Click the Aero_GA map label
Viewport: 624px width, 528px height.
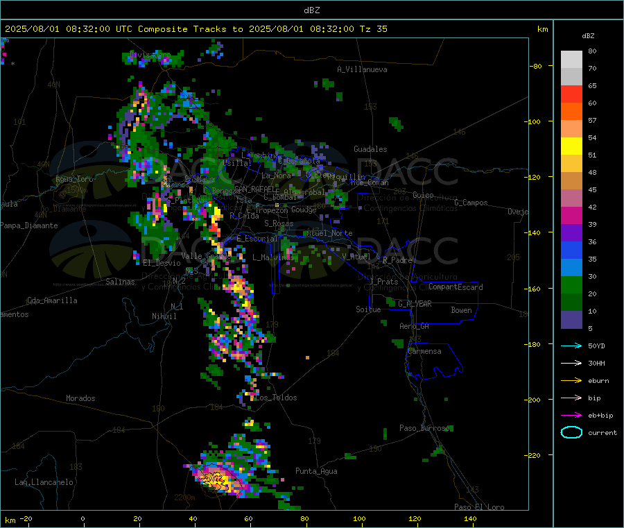tap(415, 326)
